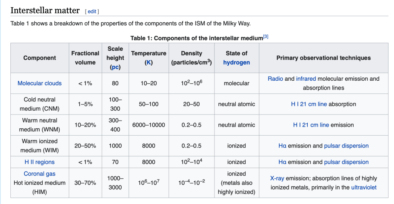This screenshot has height=204, width=394.
Task: Click pulsar dispersion in Warm ionized medium row
Action: (x=346, y=146)
